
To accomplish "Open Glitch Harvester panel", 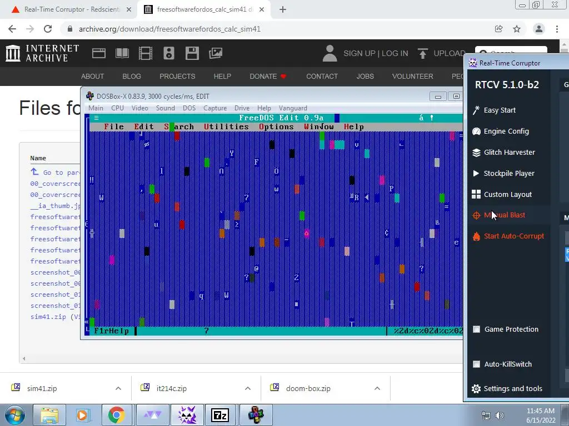I will pos(503,152).
